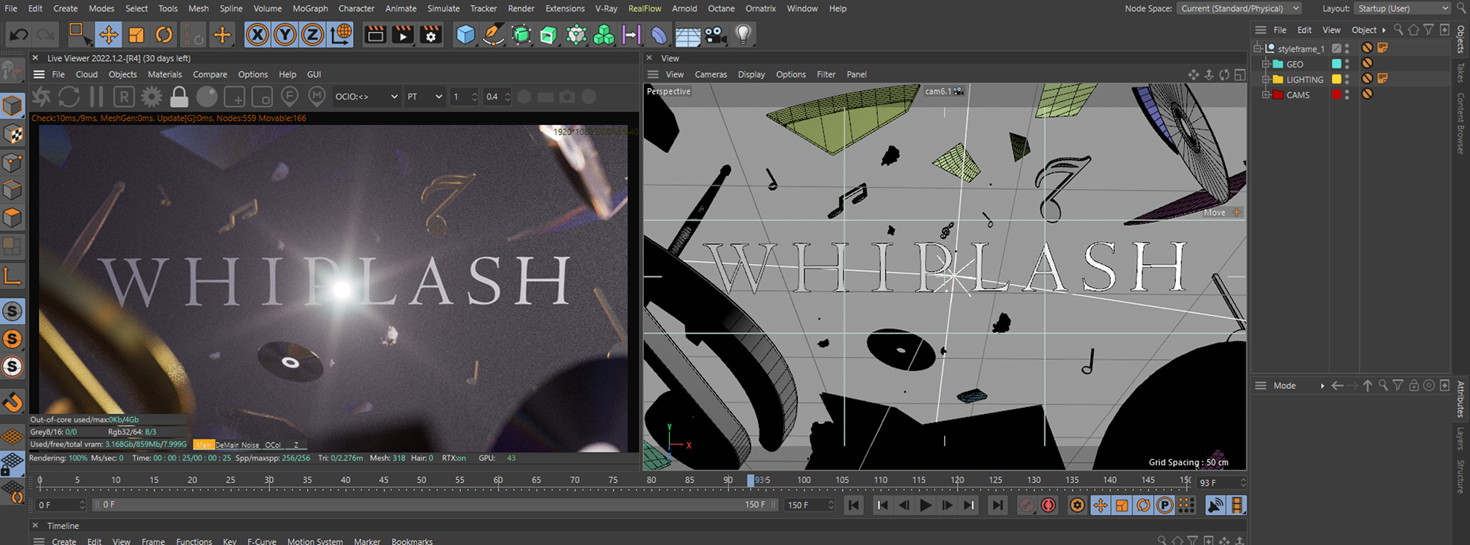
Task: Go to start of animation
Action: pos(853,505)
